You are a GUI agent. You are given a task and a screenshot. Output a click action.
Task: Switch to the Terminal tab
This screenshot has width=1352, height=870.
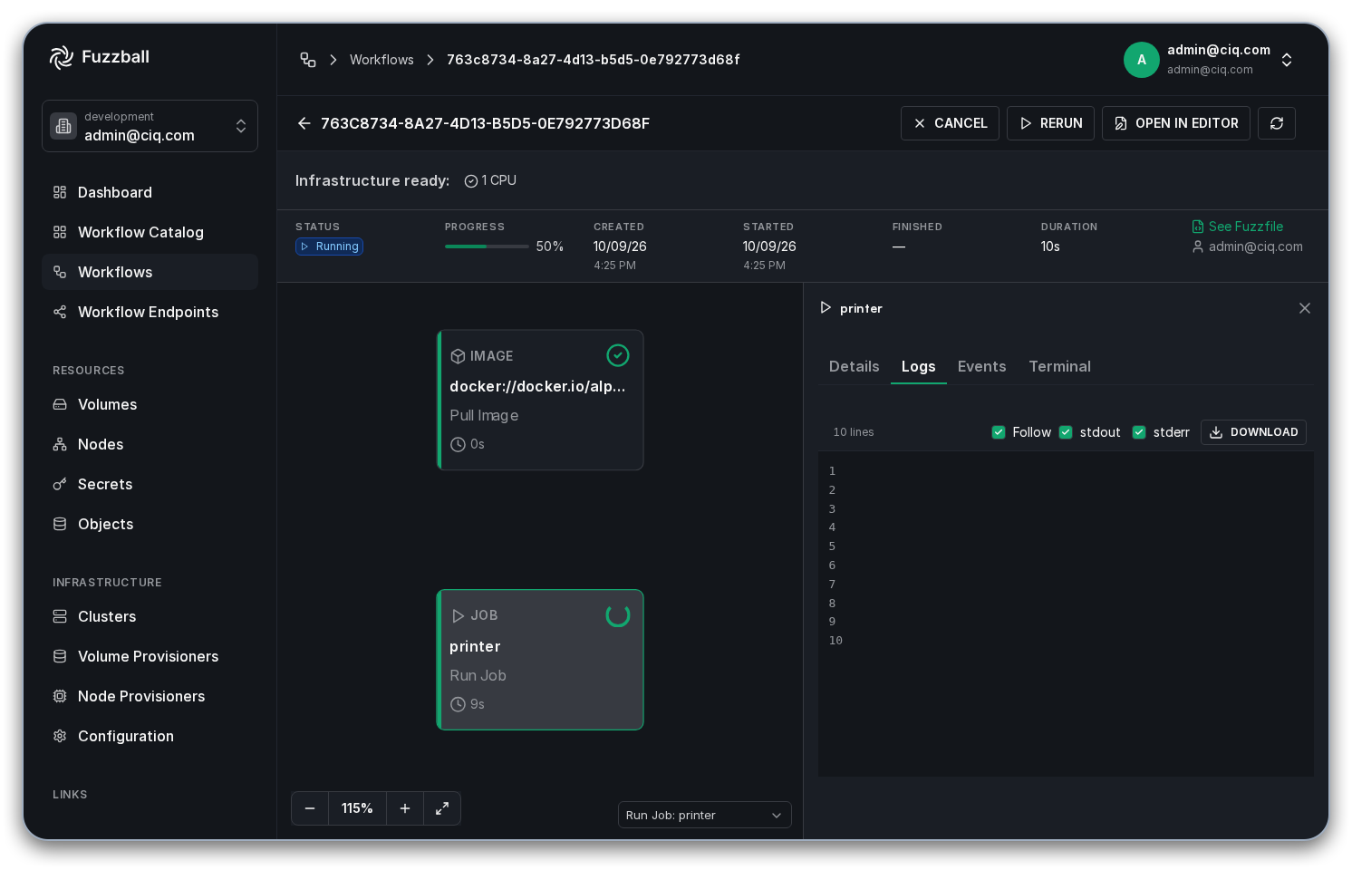click(1060, 366)
